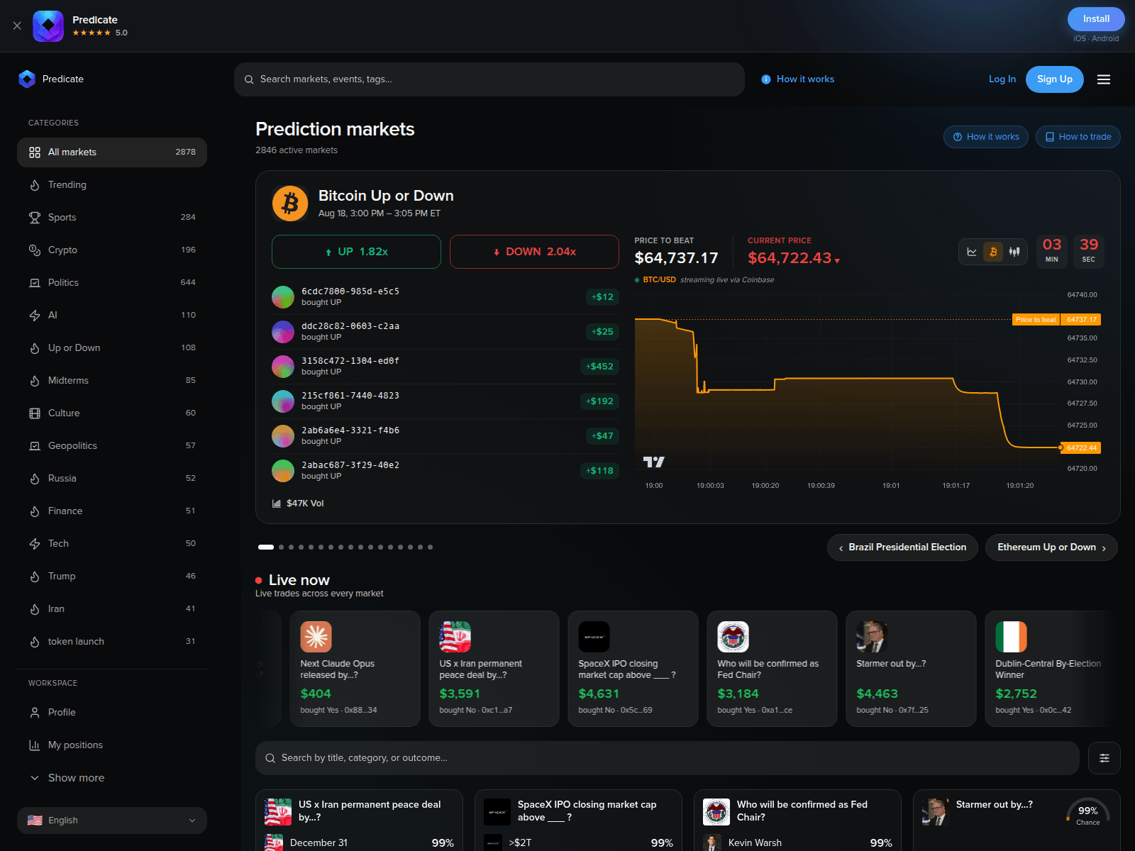The width and height of the screenshot is (1135, 851).
Task: Click the TradingView logo on chart
Action: (654, 462)
